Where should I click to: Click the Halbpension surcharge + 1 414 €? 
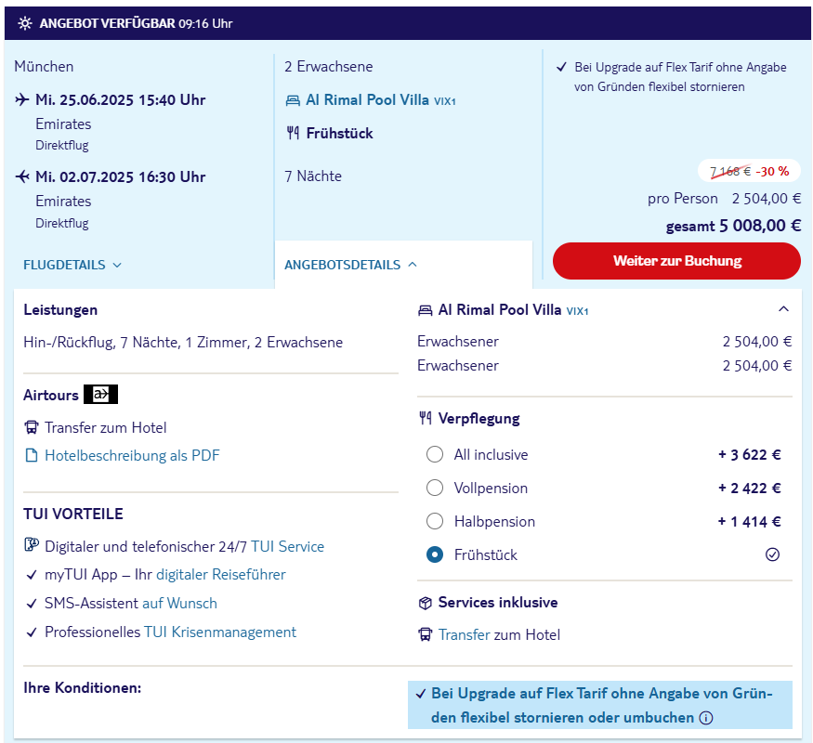coord(749,521)
